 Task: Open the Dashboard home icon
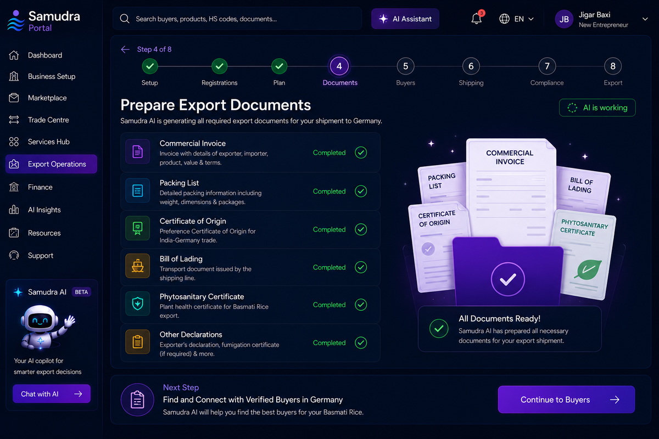[x=14, y=55]
